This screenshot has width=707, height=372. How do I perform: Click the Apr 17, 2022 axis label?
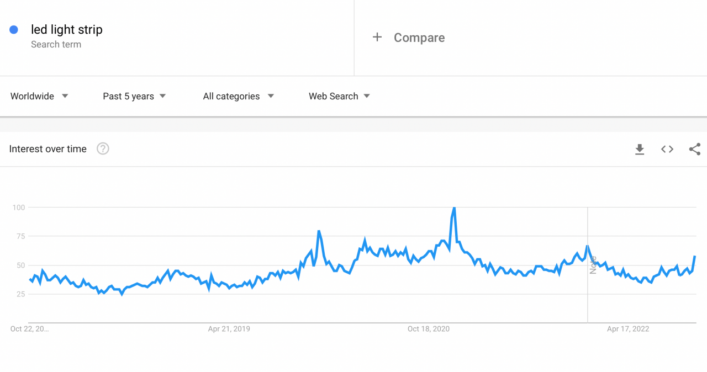628,328
